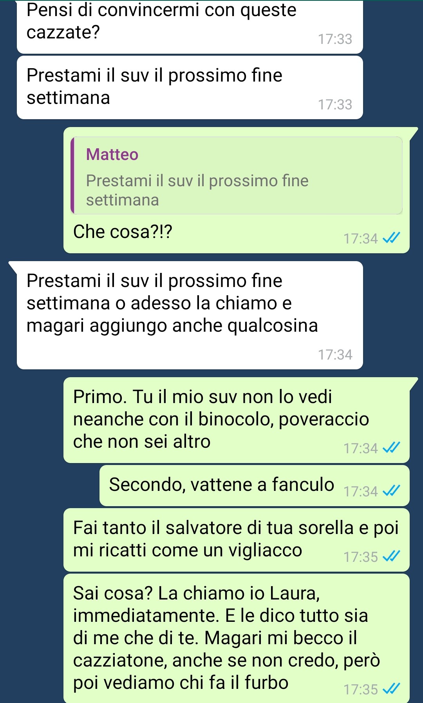Tap the 17:34 timestamp on the received threat message

(335, 354)
